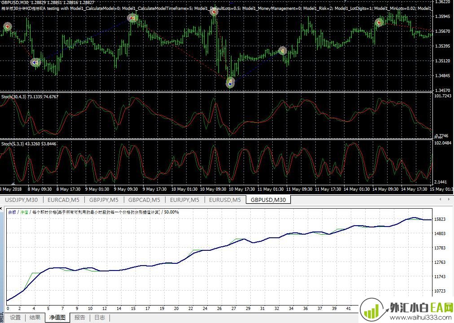Click the EA testing parameters text line
Image resolution: width=454 pixels, height=323 pixels.
pos(217,9)
